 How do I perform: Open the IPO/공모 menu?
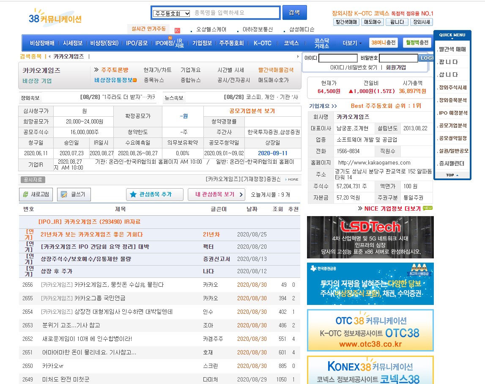tap(137, 43)
